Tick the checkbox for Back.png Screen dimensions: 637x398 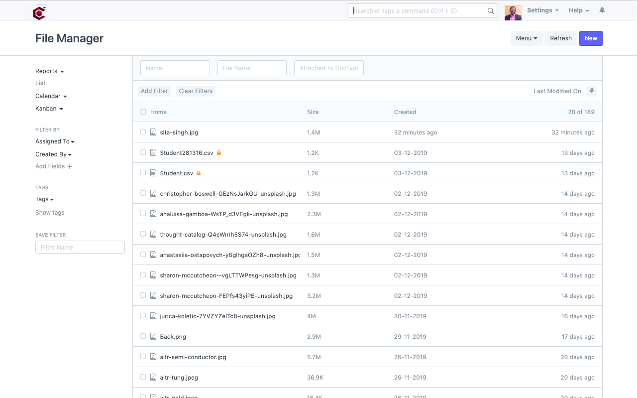[x=143, y=336]
